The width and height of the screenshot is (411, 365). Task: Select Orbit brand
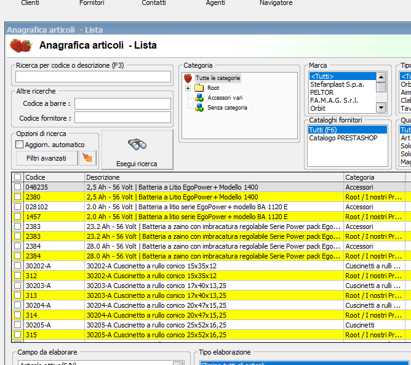click(342, 108)
